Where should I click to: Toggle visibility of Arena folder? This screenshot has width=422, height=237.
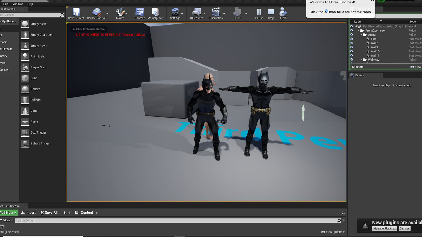pyautogui.click(x=352, y=34)
